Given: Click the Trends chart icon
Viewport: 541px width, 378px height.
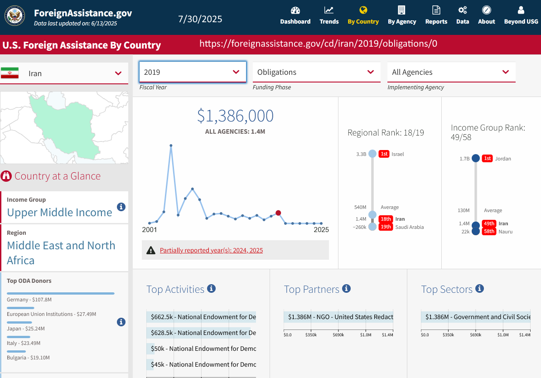Looking at the screenshot, I should pos(329,10).
